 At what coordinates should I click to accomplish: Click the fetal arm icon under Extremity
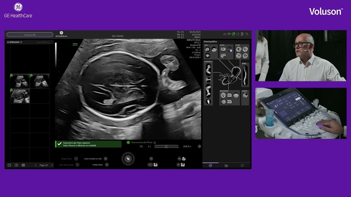click(208, 69)
